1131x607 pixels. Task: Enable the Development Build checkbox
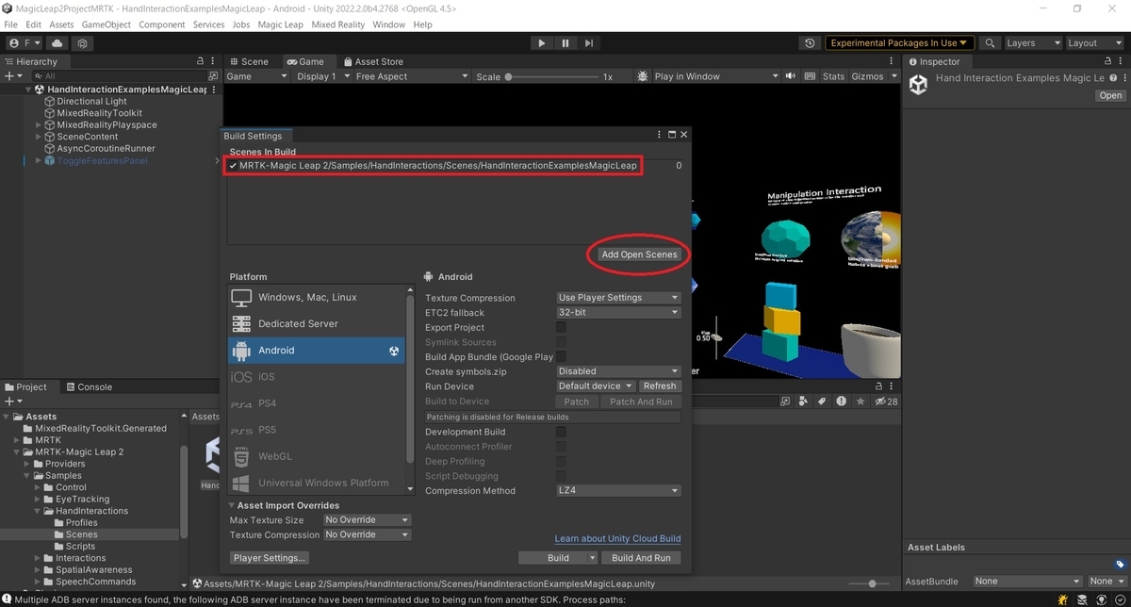(x=562, y=432)
